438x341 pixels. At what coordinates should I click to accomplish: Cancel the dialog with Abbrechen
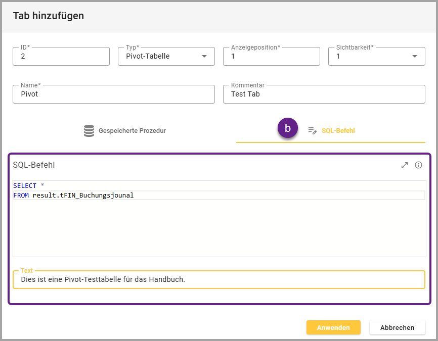(397, 327)
